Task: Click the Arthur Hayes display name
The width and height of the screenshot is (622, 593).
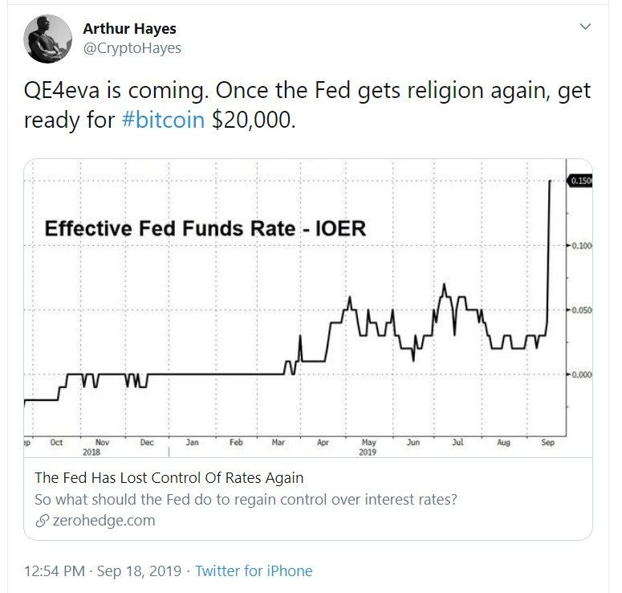Action: point(129,29)
